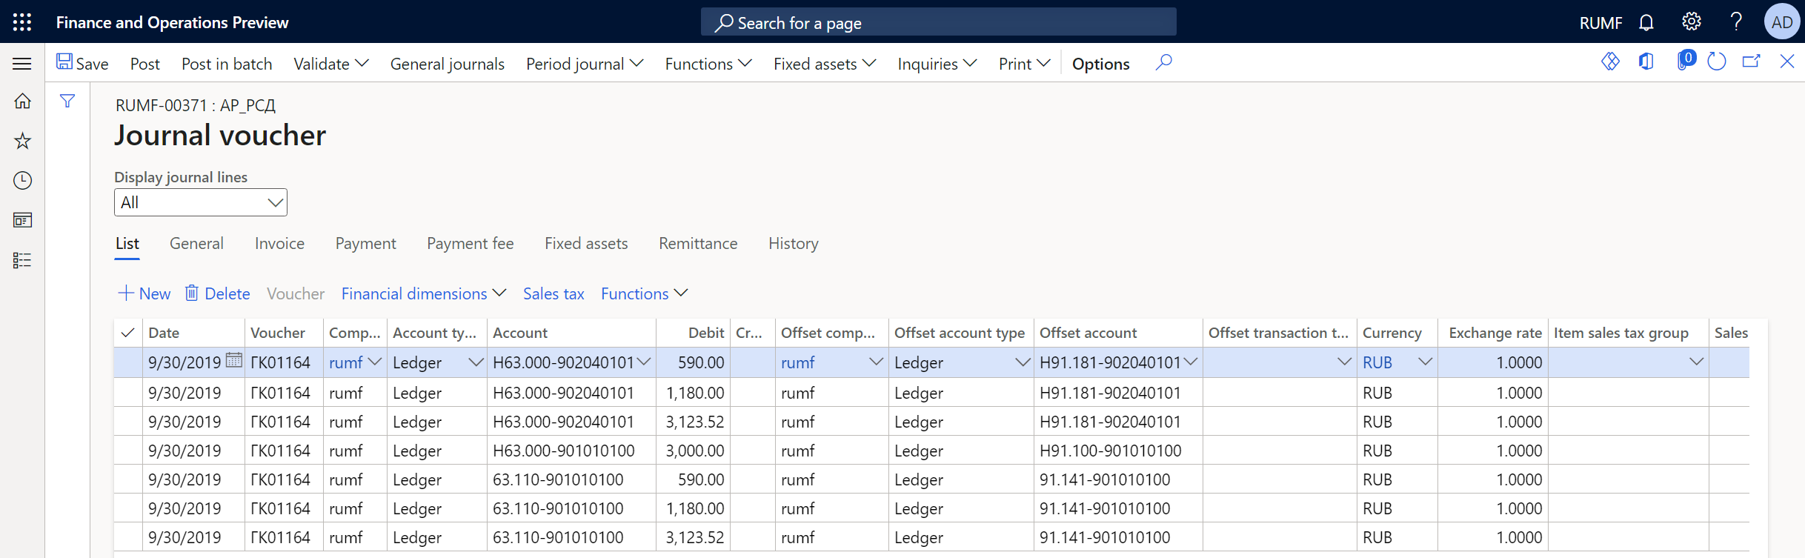
Task: Open the date picker calendar icon
Action: tap(233, 361)
